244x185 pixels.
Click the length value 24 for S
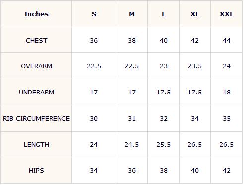pyautogui.click(x=94, y=145)
